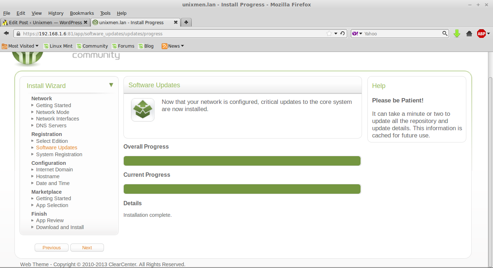Image resolution: width=493 pixels, height=268 pixels.
Task: Go to the Select Edition step
Action: click(52, 141)
